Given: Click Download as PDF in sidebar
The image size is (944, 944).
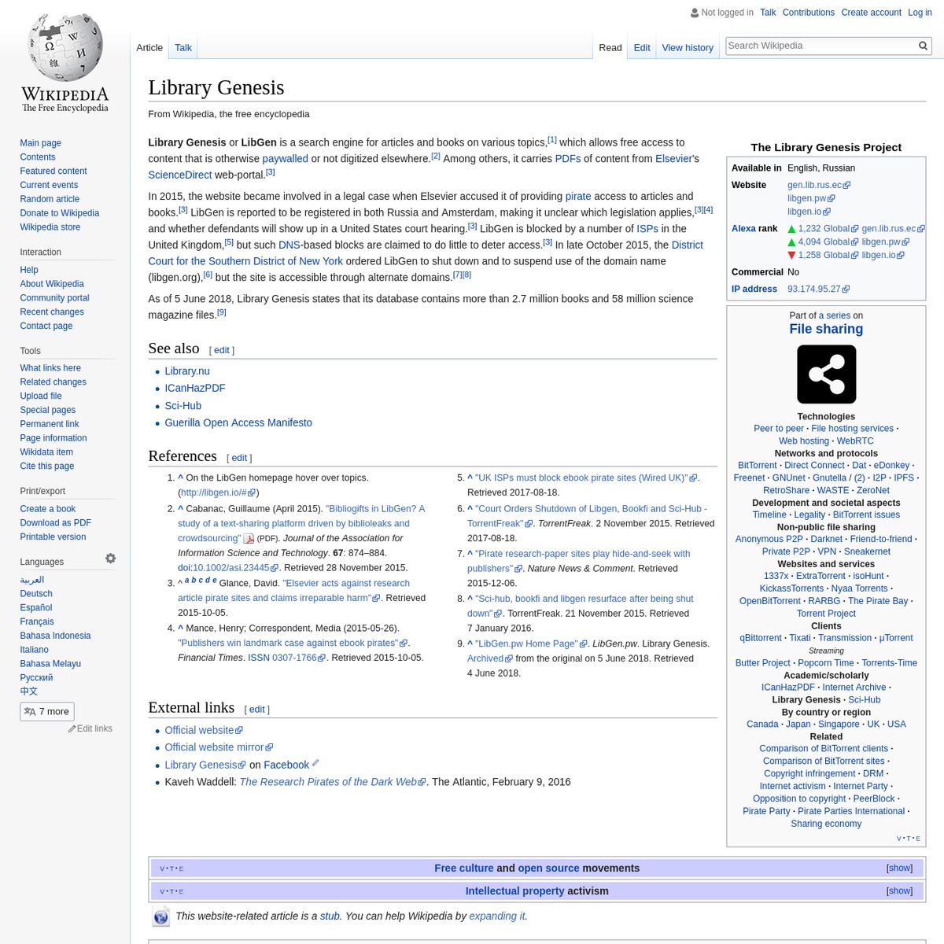Looking at the screenshot, I should pyautogui.click(x=55, y=523).
